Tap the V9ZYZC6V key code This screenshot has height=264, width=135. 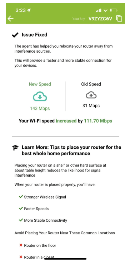pos(100,19)
